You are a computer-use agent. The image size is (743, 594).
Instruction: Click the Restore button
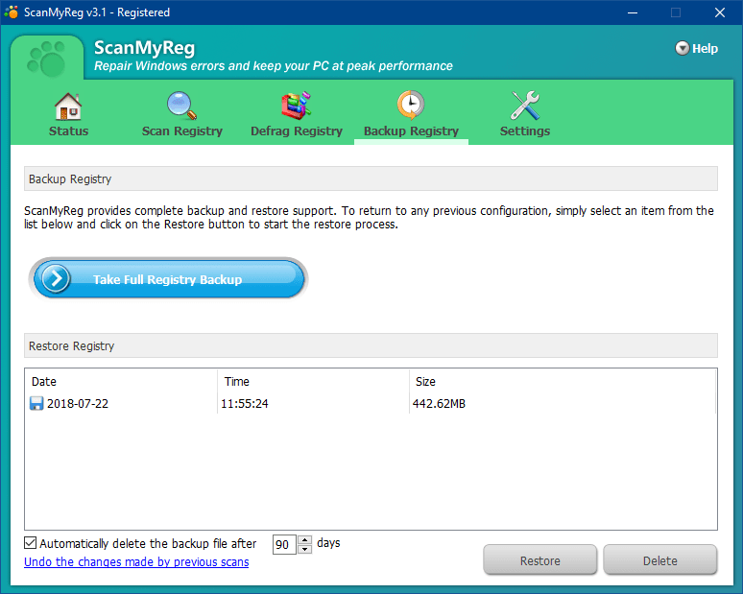click(540, 560)
